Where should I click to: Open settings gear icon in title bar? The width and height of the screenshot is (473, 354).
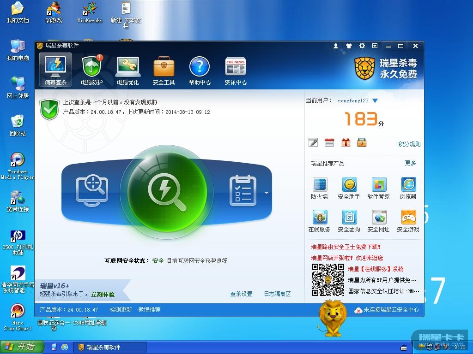coord(362,46)
